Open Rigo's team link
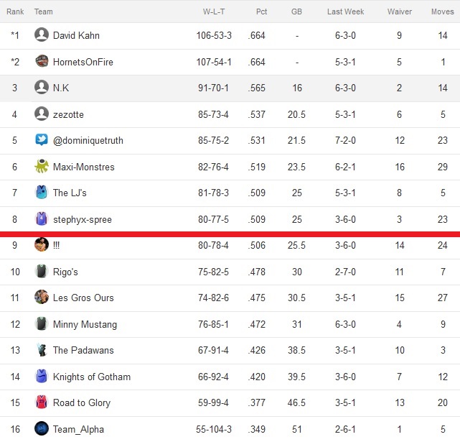Screen dimensions: 460x442 tap(65, 272)
